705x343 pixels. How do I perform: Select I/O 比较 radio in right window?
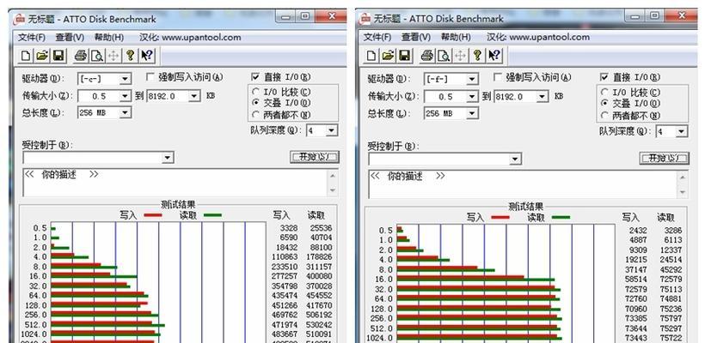[604, 93]
